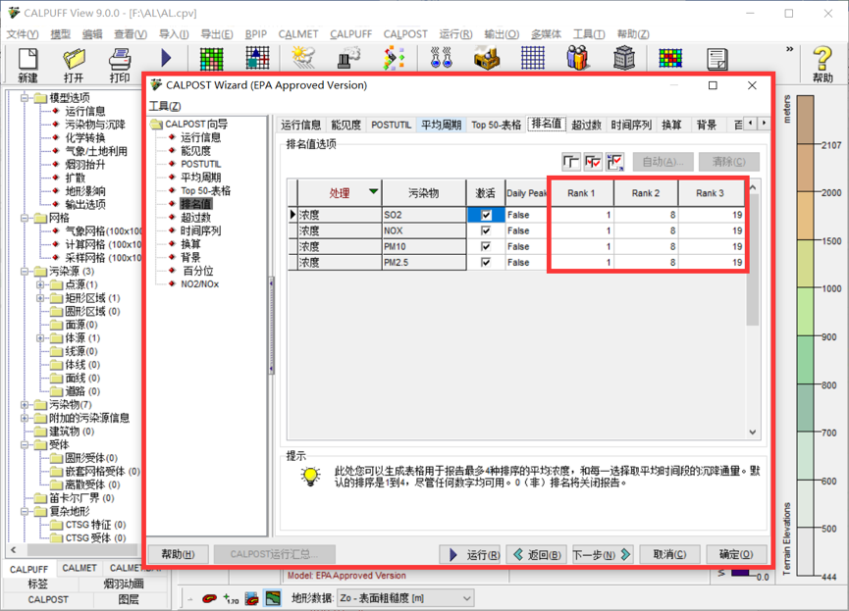Click the red contour shape icon in bottom bar

(x=209, y=598)
